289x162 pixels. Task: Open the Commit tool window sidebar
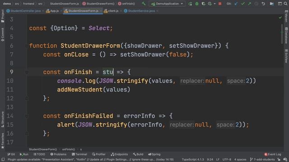pos(3,35)
